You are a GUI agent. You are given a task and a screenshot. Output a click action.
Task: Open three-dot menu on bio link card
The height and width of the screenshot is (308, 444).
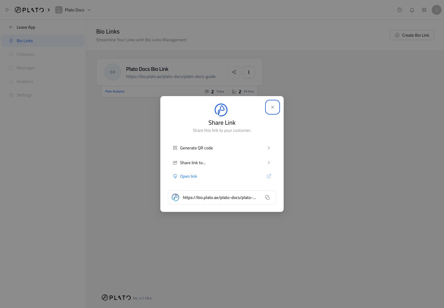point(249,72)
